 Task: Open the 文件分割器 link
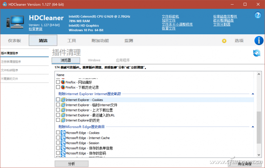click(222, 24)
